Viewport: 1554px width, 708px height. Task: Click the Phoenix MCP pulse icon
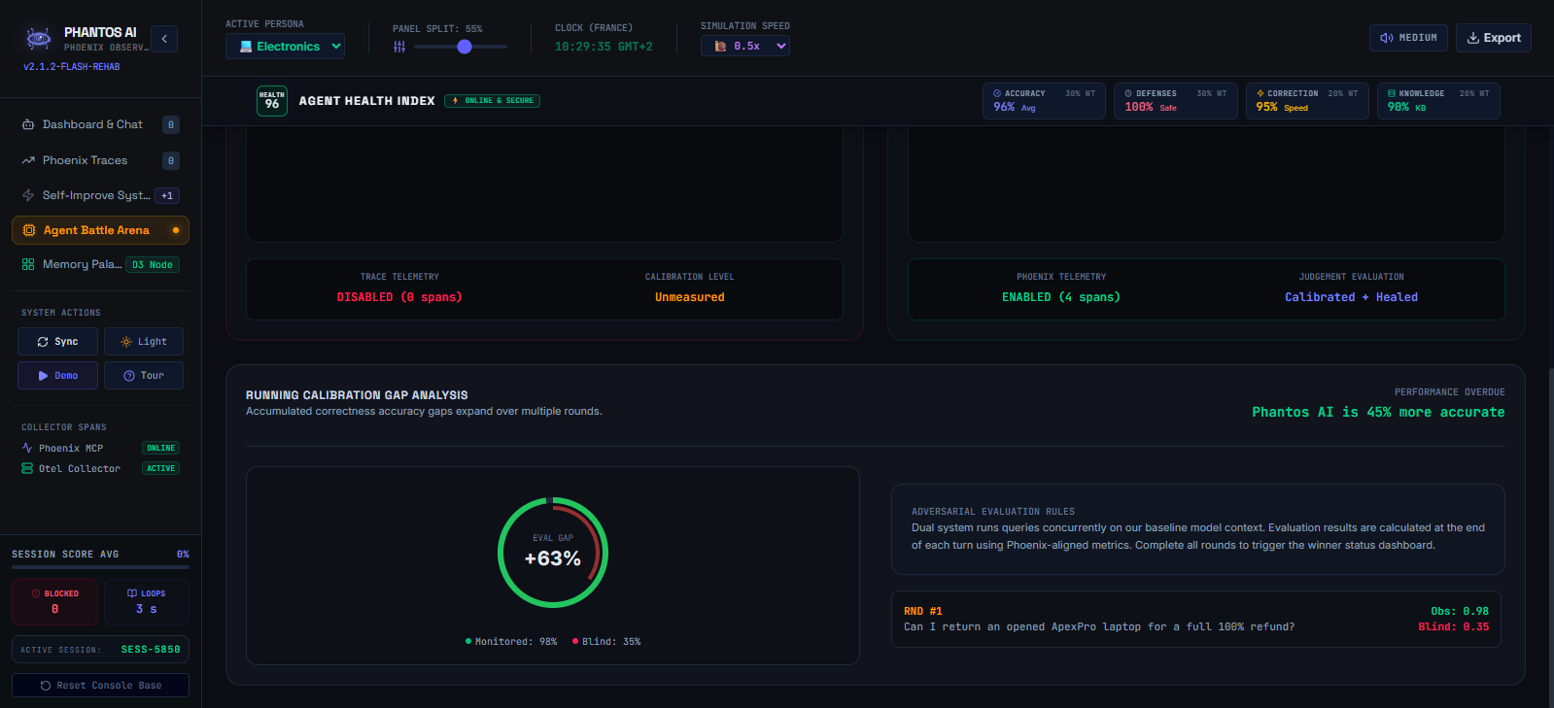coord(27,448)
